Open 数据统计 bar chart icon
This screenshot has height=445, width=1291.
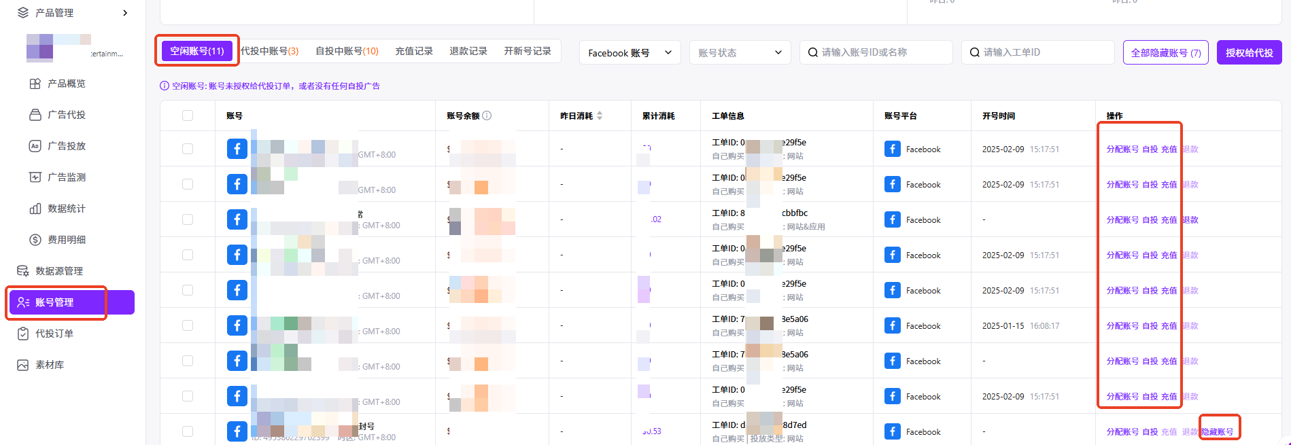tap(35, 209)
